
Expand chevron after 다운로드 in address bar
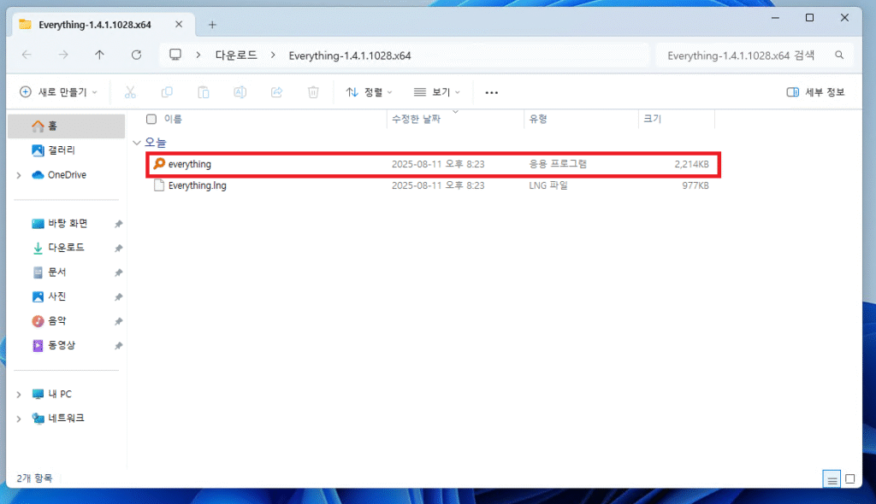[273, 55]
